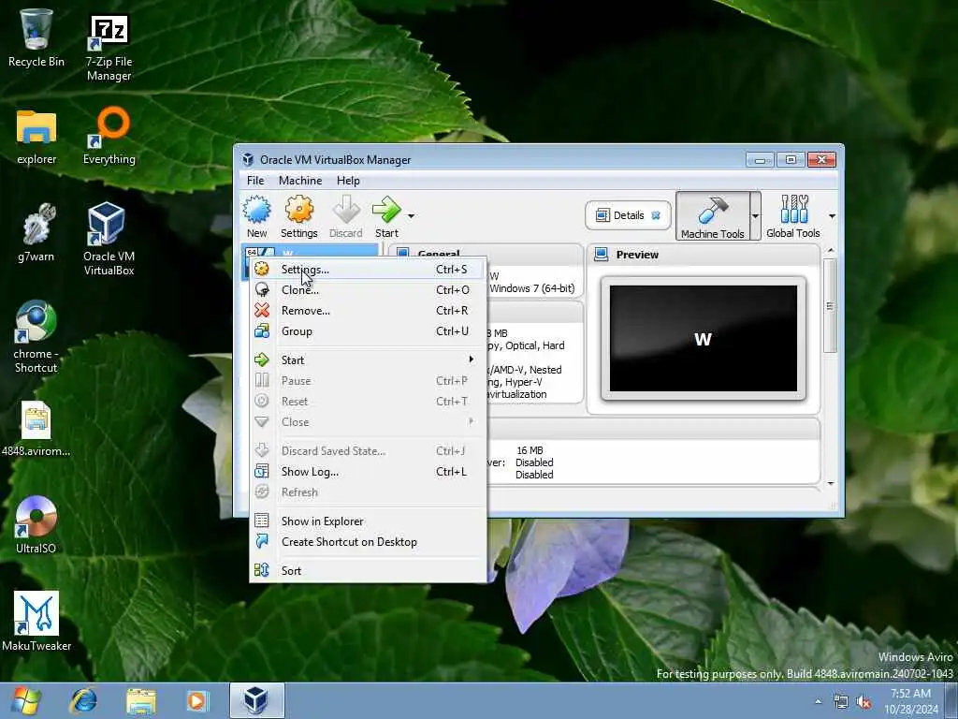Select Show in Explorer menu entry
This screenshot has height=719, width=958.
click(369, 521)
